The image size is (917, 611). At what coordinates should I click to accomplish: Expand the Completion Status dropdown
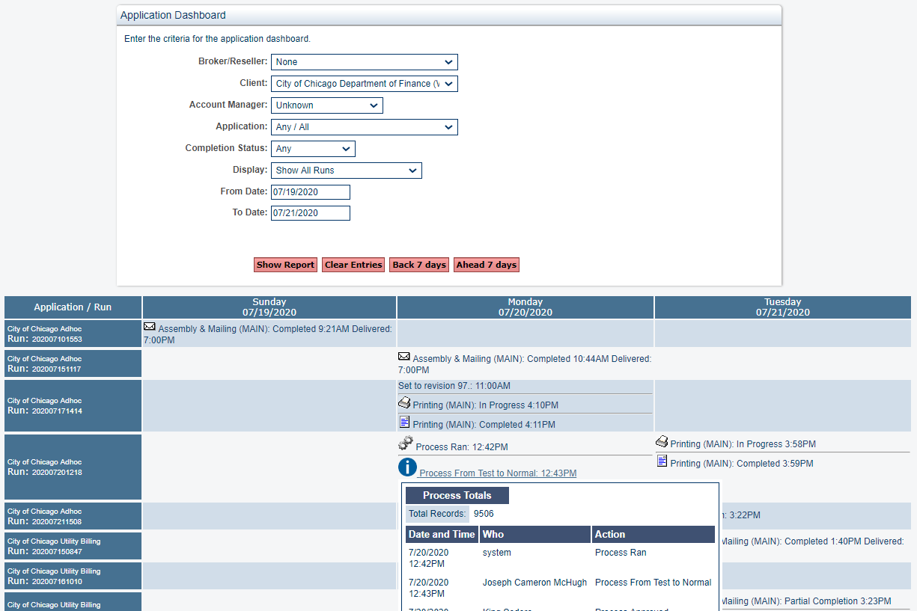[313, 149]
